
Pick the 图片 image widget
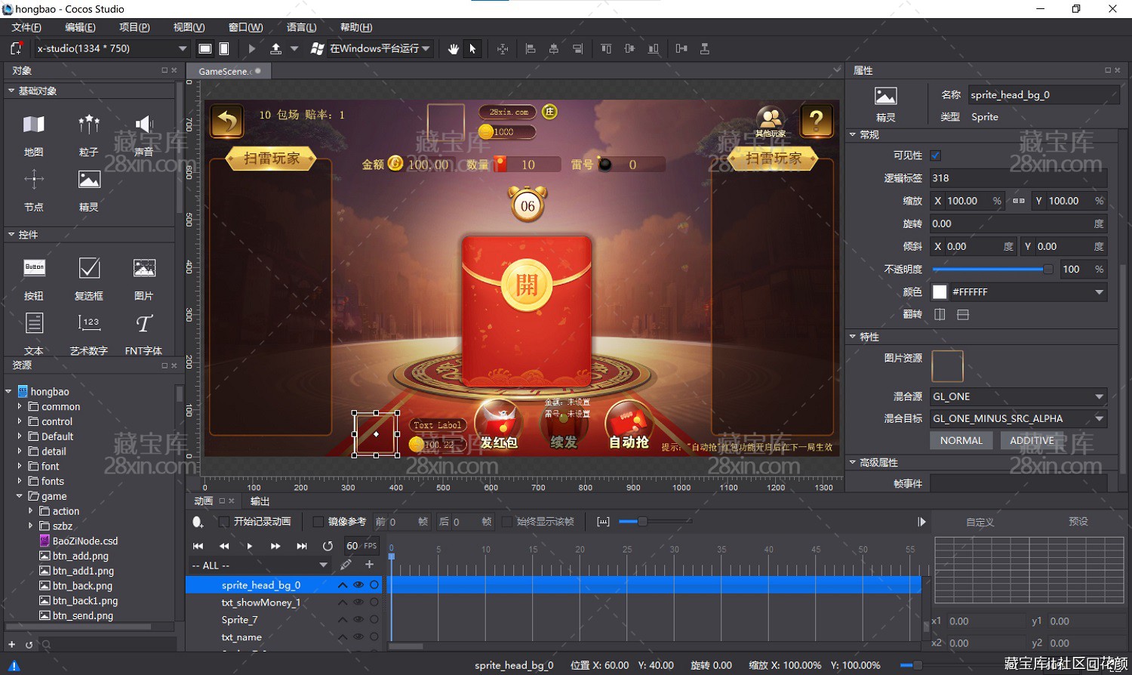coord(143,279)
